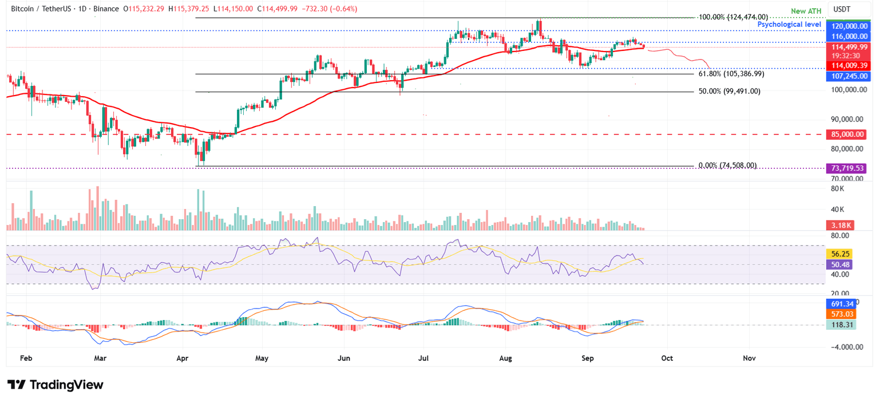The width and height of the screenshot is (879, 403).
Task: Click the volume badge 3.18K
Action: (x=840, y=226)
